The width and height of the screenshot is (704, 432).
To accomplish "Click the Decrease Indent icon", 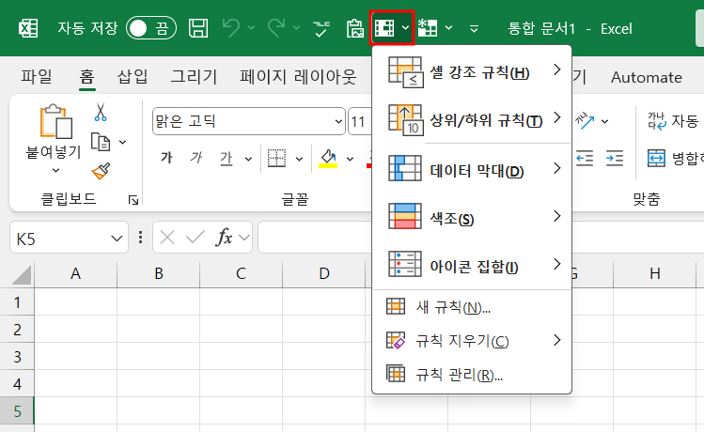I will coord(585,159).
